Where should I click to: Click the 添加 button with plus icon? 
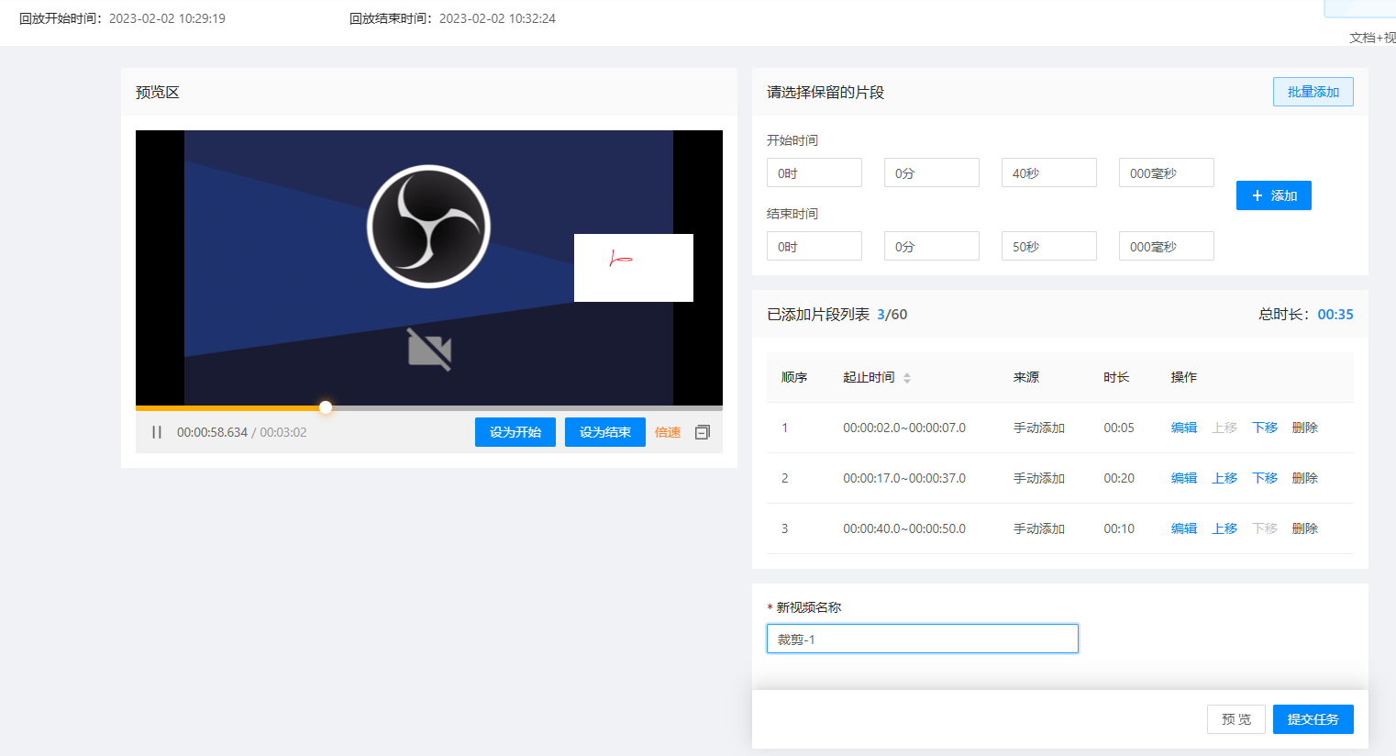pyautogui.click(x=1274, y=195)
